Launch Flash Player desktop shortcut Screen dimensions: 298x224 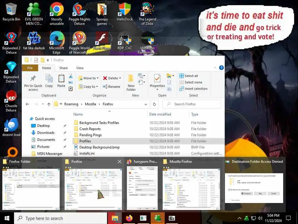point(102,41)
